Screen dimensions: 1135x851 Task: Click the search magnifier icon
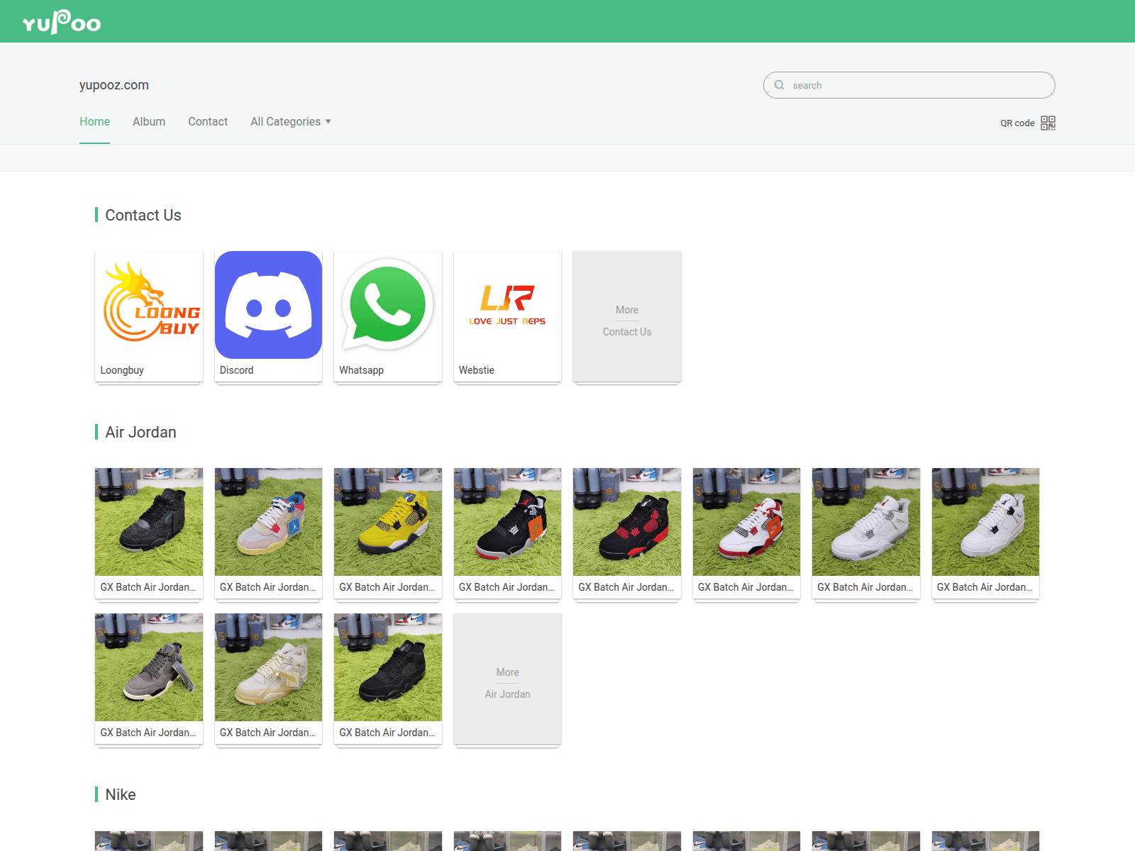[779, 85]
